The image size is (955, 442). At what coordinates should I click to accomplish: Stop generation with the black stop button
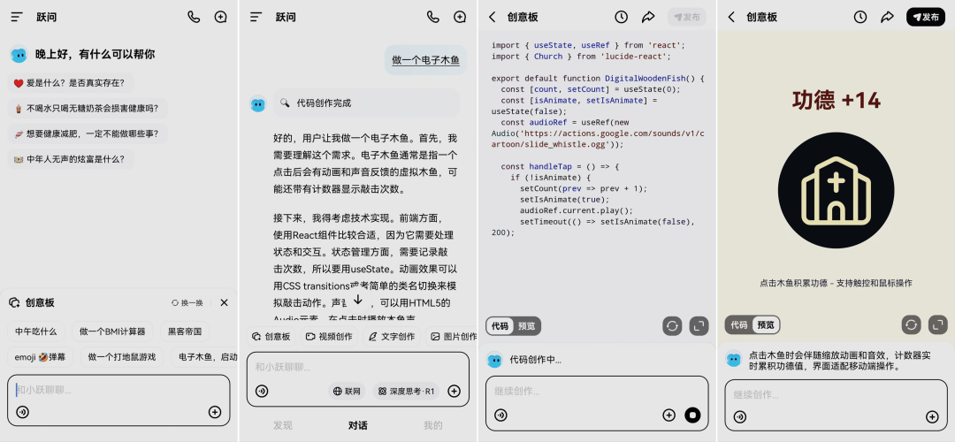[x=692, y=415]
